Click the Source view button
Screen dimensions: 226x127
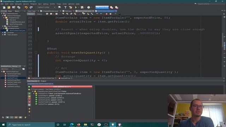31,14
